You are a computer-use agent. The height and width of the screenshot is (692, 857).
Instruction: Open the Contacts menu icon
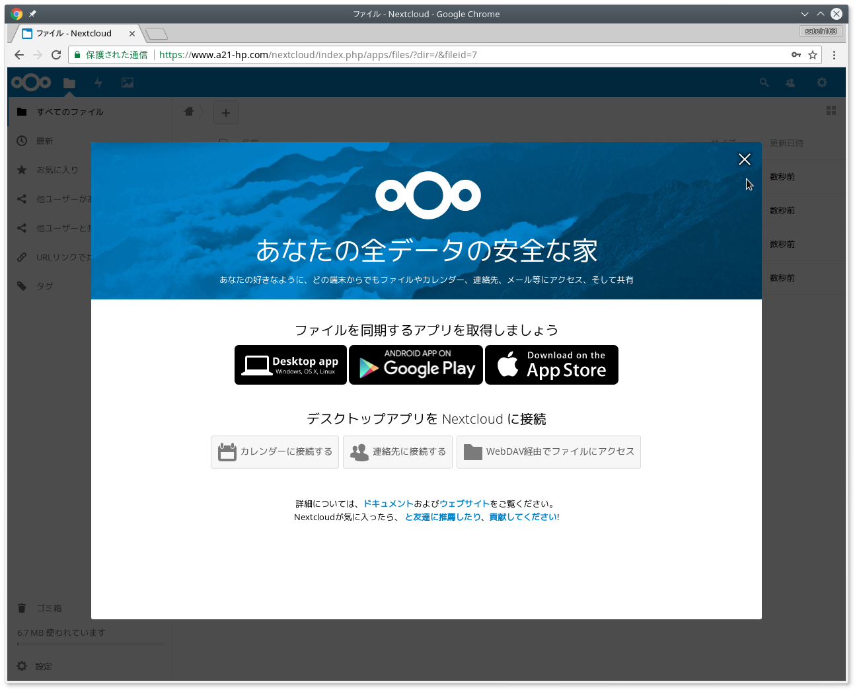click(790, 83)
